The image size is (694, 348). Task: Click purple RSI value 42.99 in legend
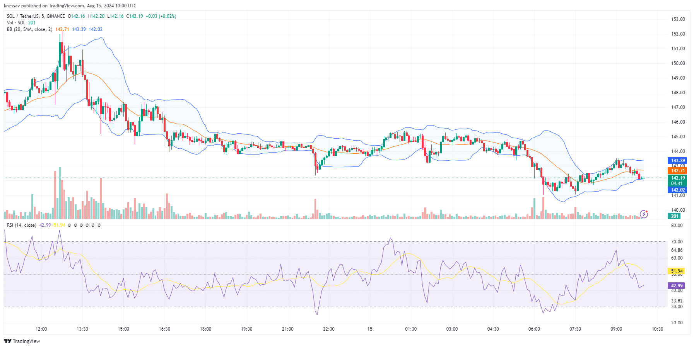[45, 225]
